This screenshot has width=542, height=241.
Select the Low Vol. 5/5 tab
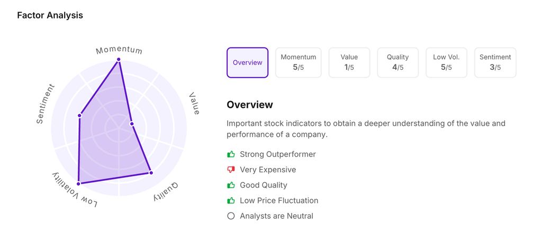[x=446, y=62]
